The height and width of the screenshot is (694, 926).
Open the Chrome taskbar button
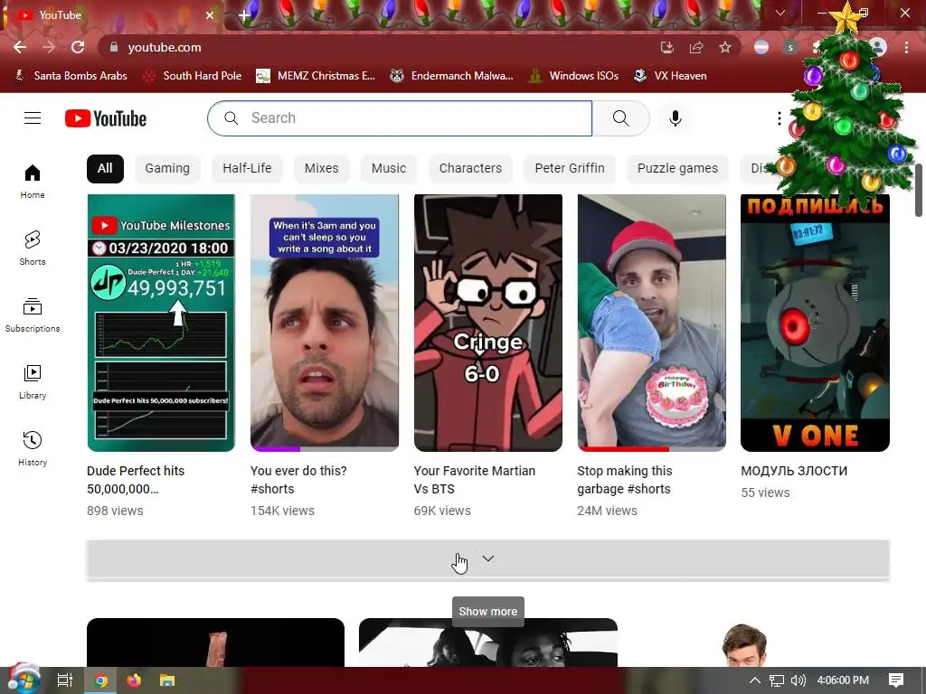101,680
